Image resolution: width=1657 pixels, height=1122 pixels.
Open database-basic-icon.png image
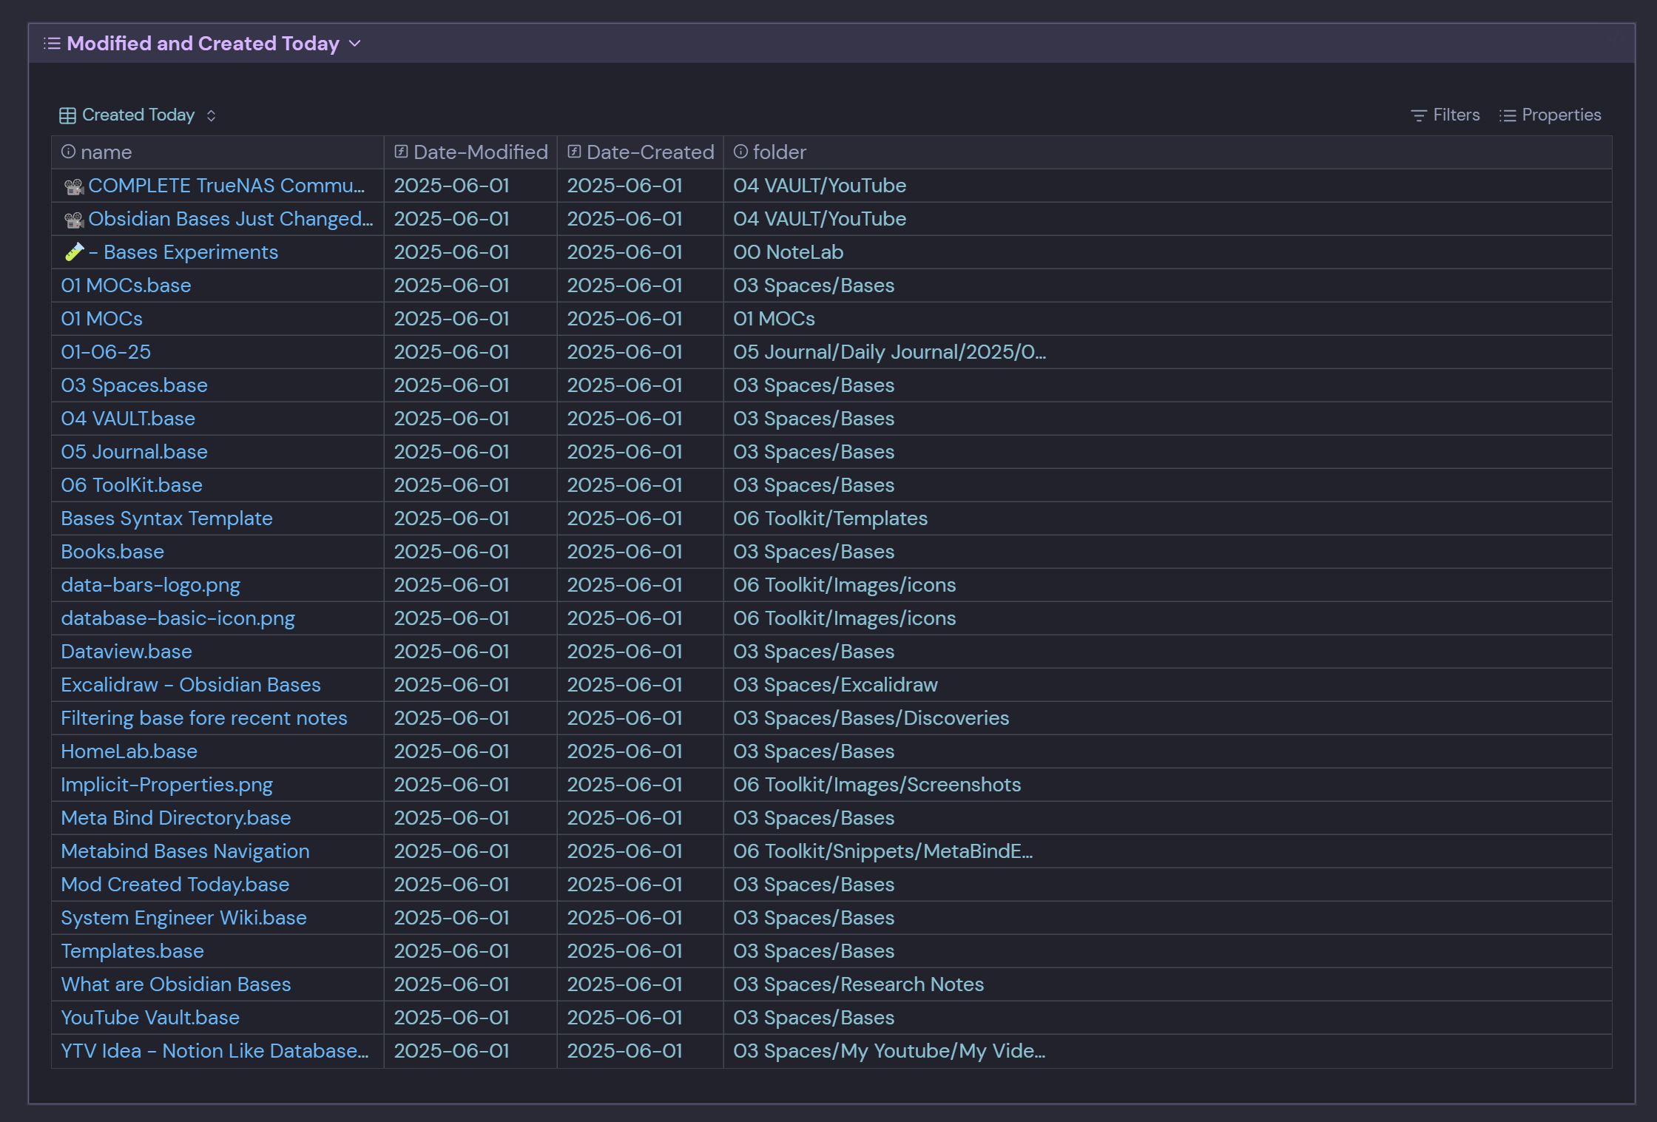tap(178, 618)
